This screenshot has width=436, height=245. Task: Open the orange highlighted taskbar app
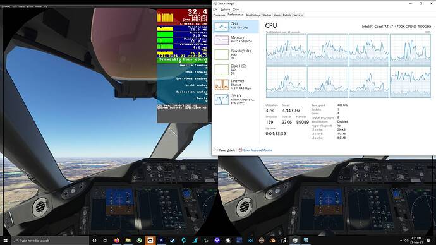150,241
